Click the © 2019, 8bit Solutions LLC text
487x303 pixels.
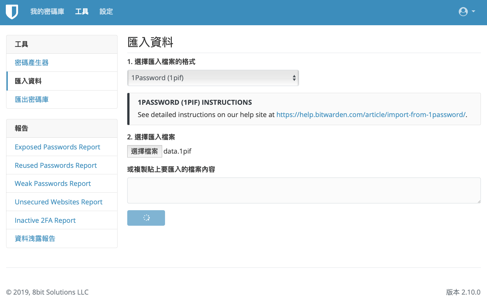[47, 292]
